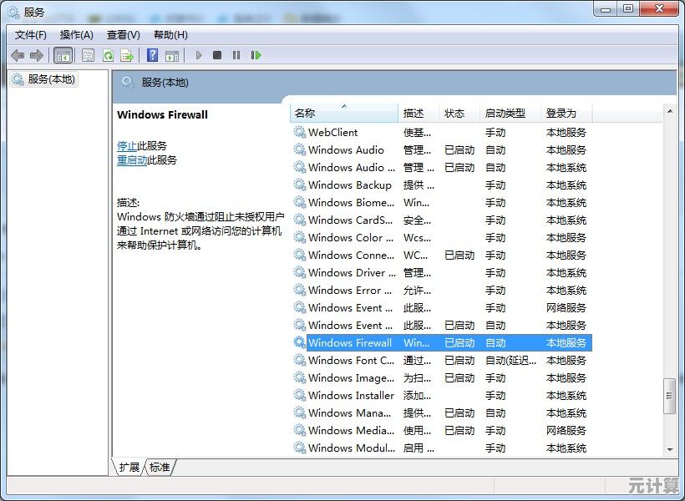
Task: Open the 操作(A) menu
Action: (x=77, y=35)
